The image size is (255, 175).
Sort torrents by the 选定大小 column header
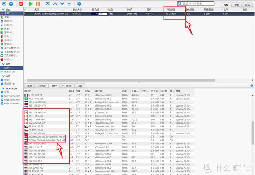tap(77, 10)
